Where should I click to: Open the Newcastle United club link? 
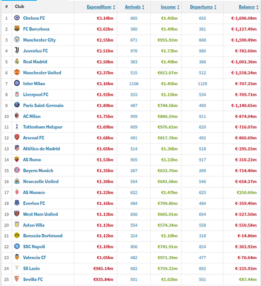[x=41, y=181]
